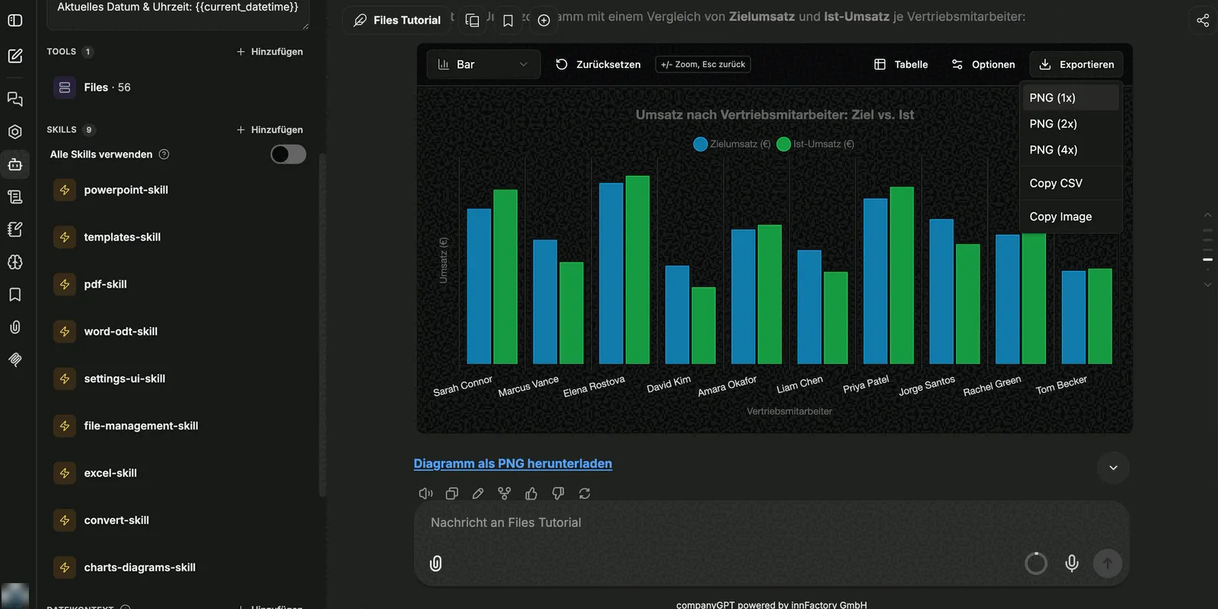Toggle the Alle Skills verwenden switch
This screenshot has width=1218, height=609.
[289, 155]
